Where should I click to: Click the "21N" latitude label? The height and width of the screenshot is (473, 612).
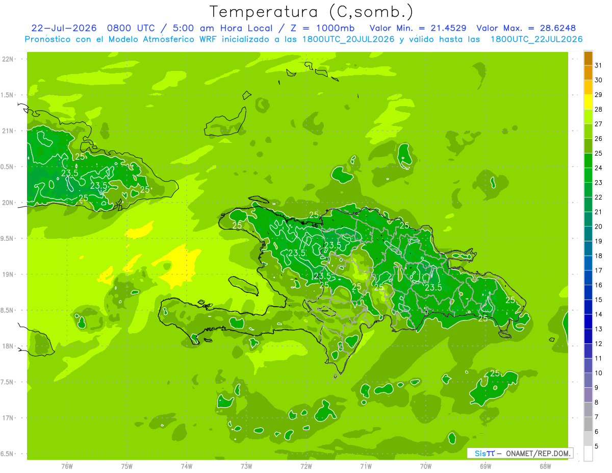(x=8, y=131)
